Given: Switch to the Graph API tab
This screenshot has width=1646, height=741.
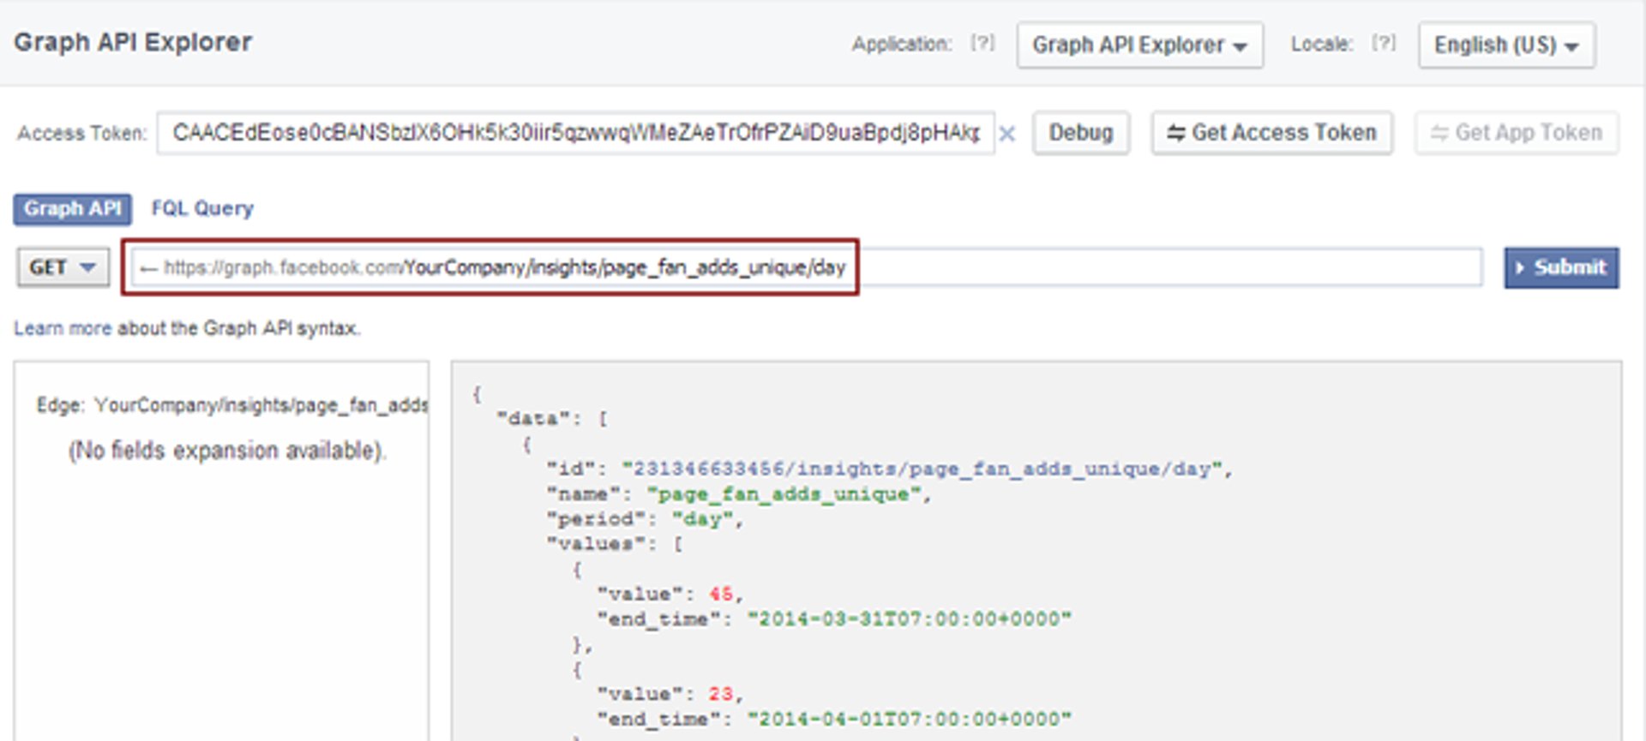Looking at the screenshot, I should [x=72, y=209].
